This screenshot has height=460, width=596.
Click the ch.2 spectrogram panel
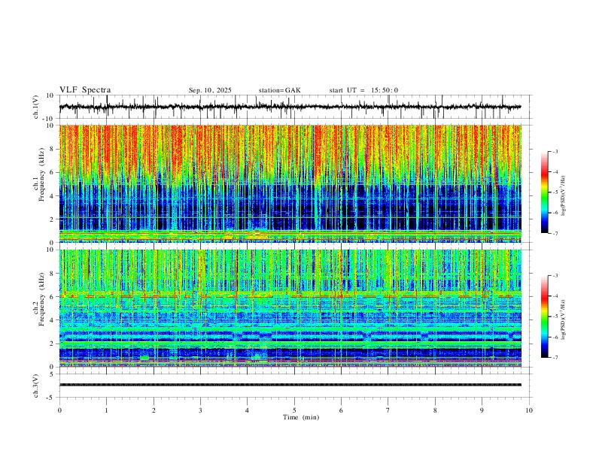[x=290, y=308]
